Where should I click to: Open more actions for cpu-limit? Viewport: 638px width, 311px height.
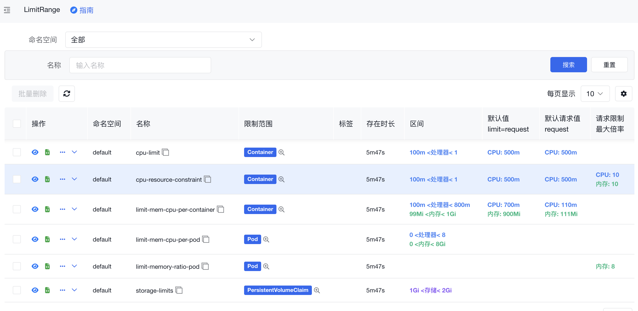pos(62,152)
